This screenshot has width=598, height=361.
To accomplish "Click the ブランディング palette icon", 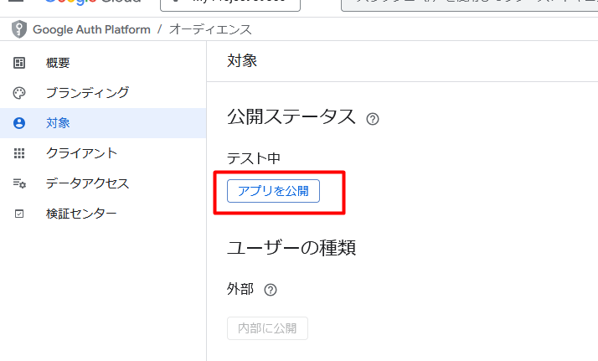I will coord(19,93).
